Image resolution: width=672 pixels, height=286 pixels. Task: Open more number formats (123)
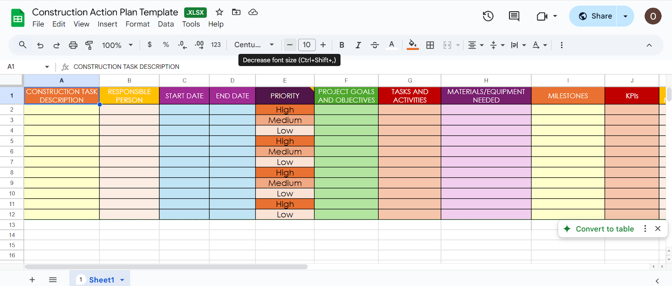point(216,45)
